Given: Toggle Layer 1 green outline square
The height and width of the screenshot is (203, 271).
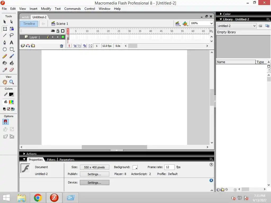Looking at the screenshot, I should (63, 37).
